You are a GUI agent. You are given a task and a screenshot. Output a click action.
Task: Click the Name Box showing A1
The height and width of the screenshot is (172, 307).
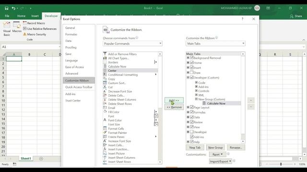coord(31,47)
